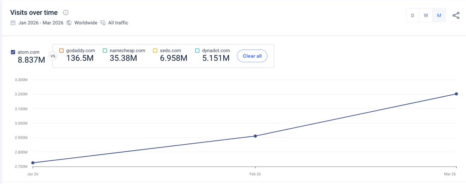Enable the godaddy.com checkbox
Image resolution: width=466 pixels, height=184 pixels.
tap(61, 51)
